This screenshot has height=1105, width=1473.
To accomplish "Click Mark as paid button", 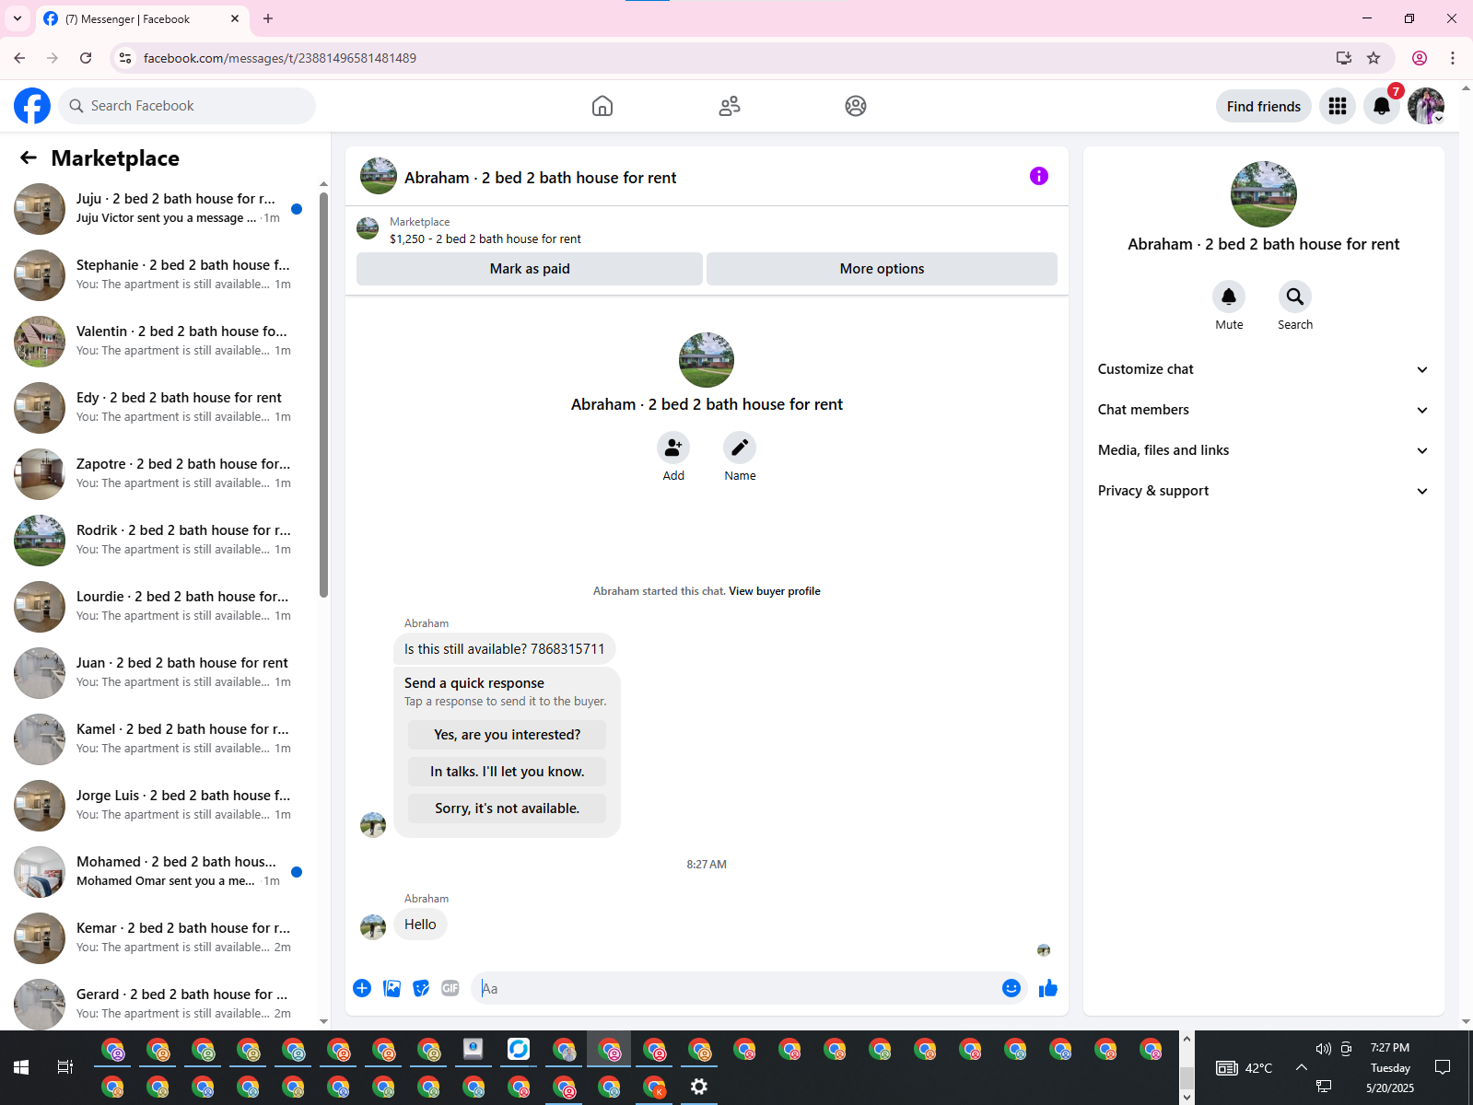I will (530, 269).
